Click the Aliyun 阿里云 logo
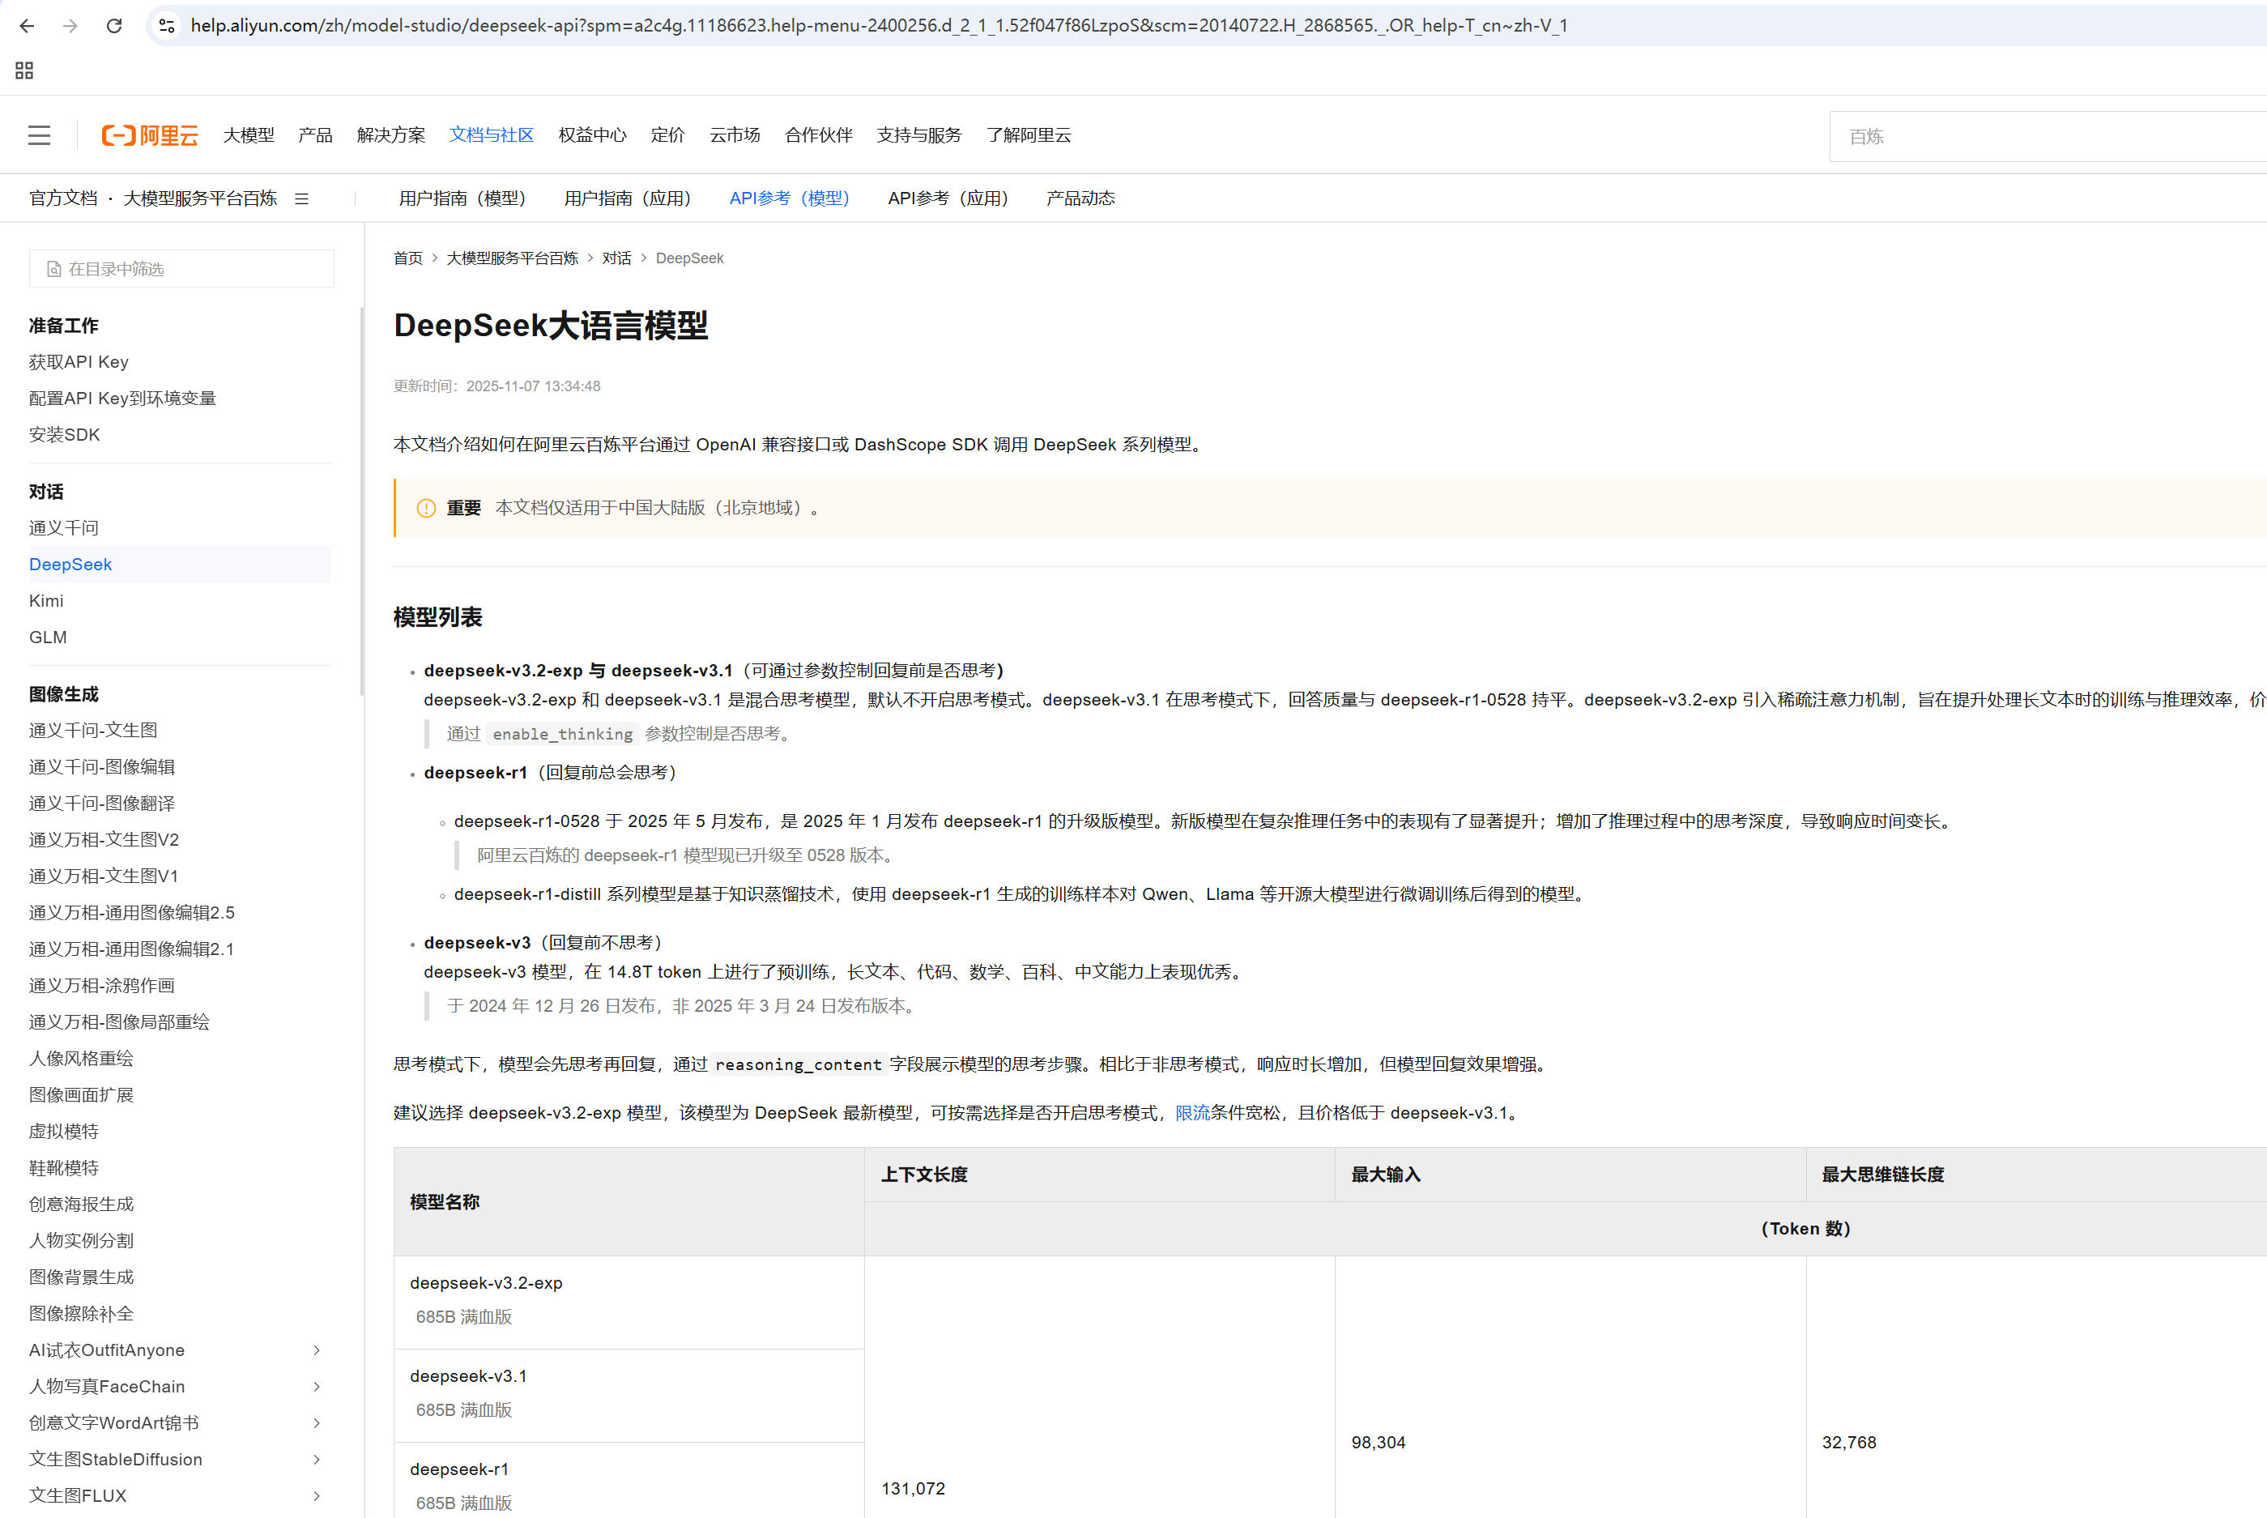 coord(150,135)
